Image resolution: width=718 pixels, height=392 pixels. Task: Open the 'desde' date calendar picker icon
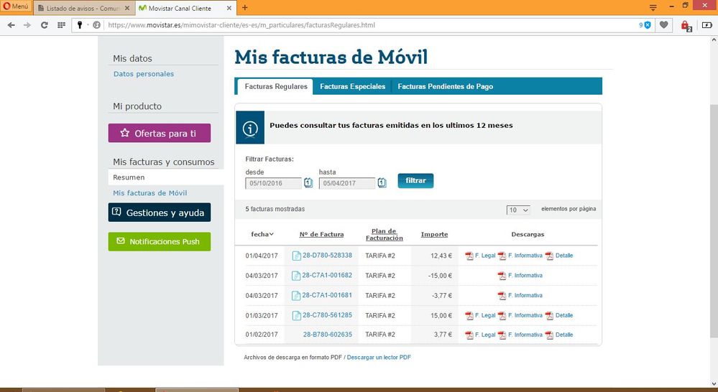[x=308, y=183]
